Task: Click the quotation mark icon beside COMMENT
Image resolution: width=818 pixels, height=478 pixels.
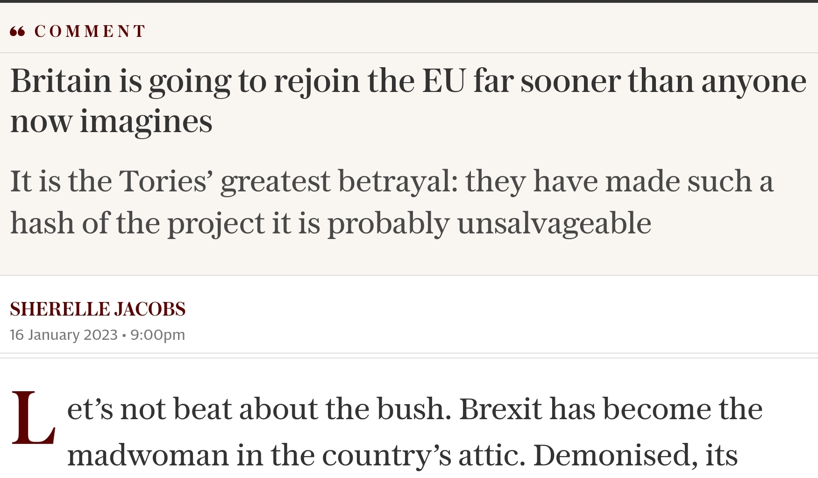Action: [17, 32]
